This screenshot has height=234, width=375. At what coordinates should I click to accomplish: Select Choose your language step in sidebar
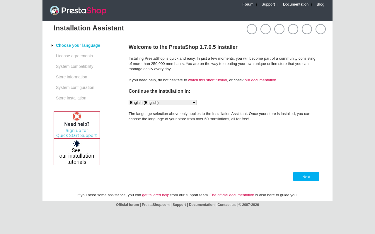pos(78,45)
